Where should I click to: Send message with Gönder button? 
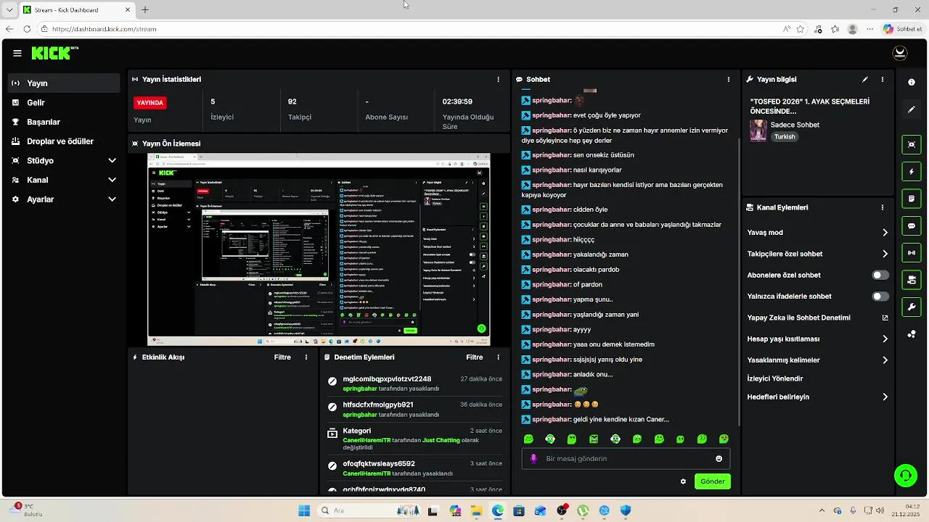713,481
